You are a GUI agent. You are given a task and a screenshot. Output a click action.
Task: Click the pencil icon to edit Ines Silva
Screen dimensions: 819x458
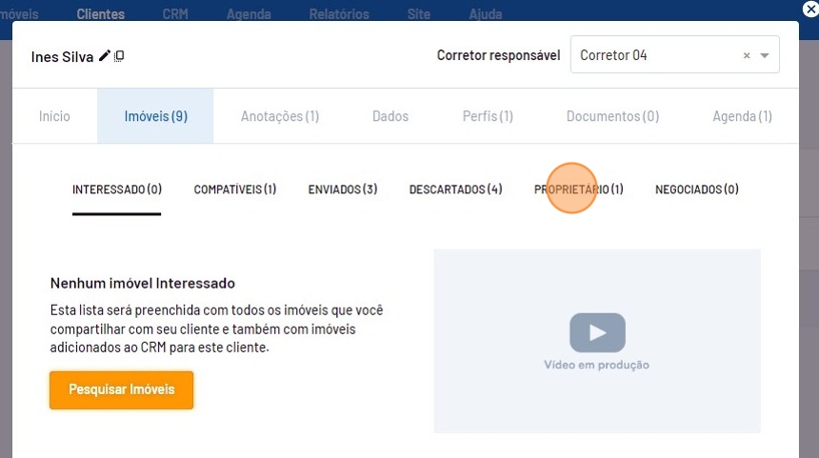(x=105, y=56)
